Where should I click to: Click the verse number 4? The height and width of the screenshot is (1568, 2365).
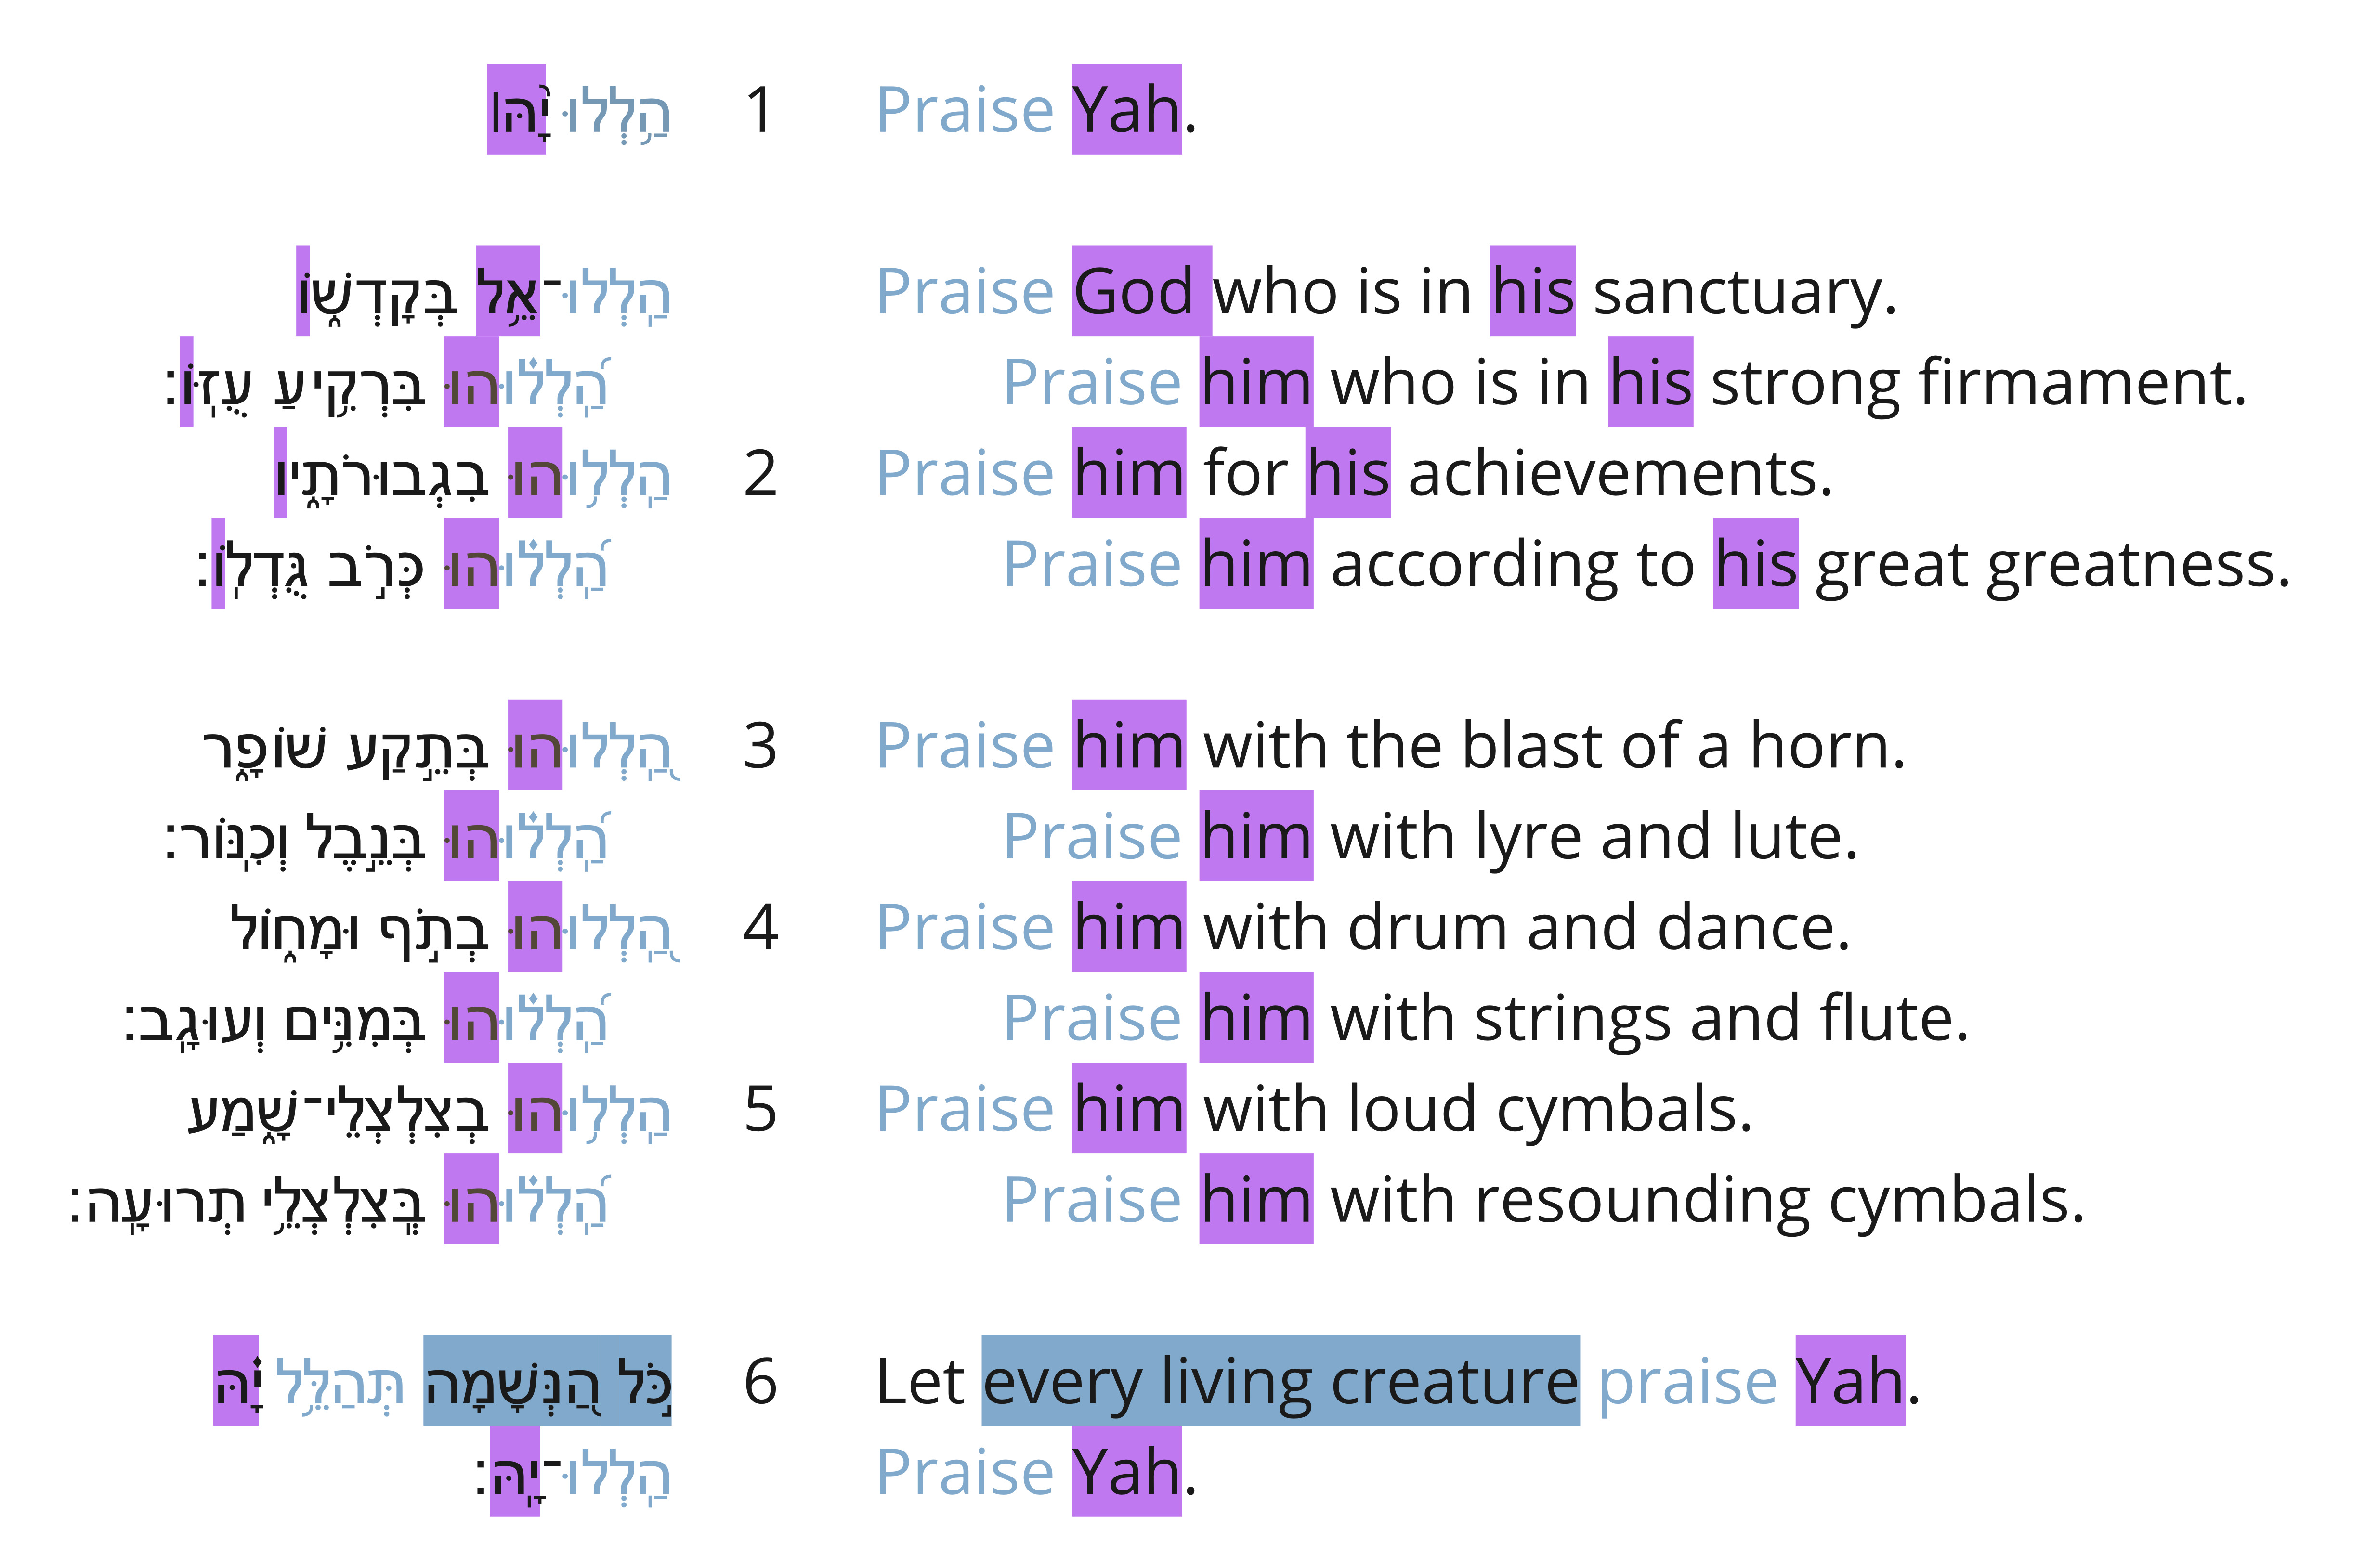point(760,928)
